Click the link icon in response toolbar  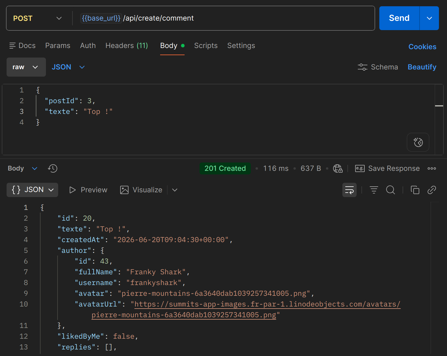(x=432, y=190)
